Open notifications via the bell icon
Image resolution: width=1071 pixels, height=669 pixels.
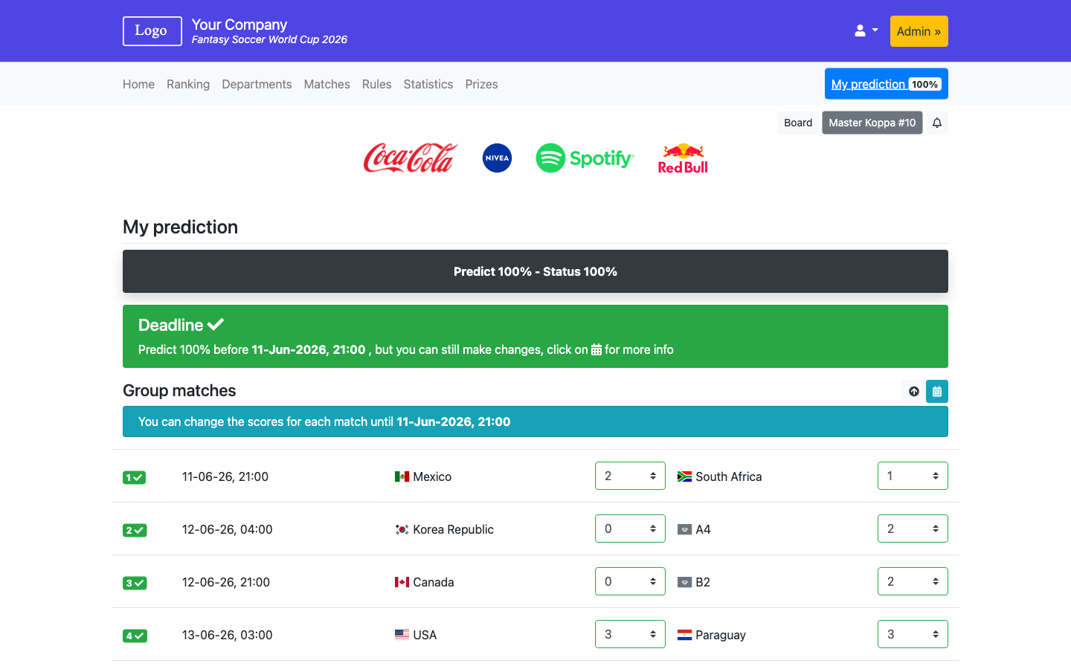point(937,122)
